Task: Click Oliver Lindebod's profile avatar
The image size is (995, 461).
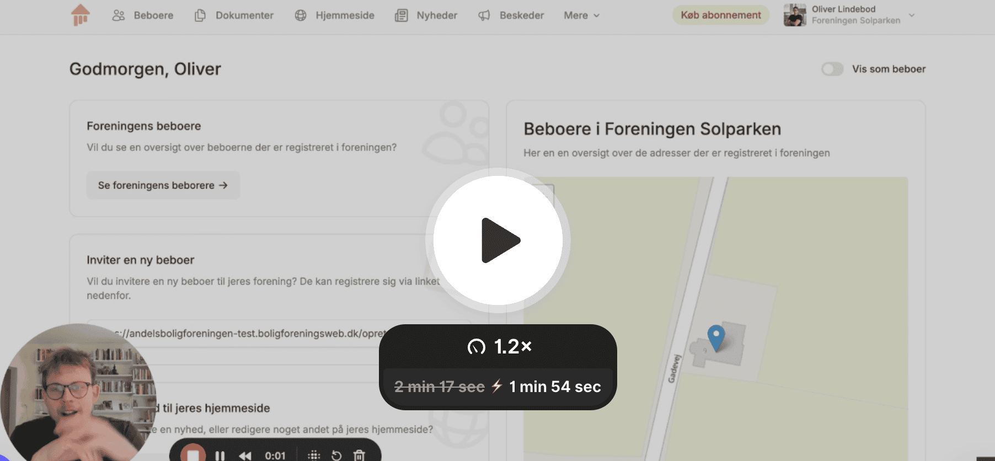Action: click(795, 15)
